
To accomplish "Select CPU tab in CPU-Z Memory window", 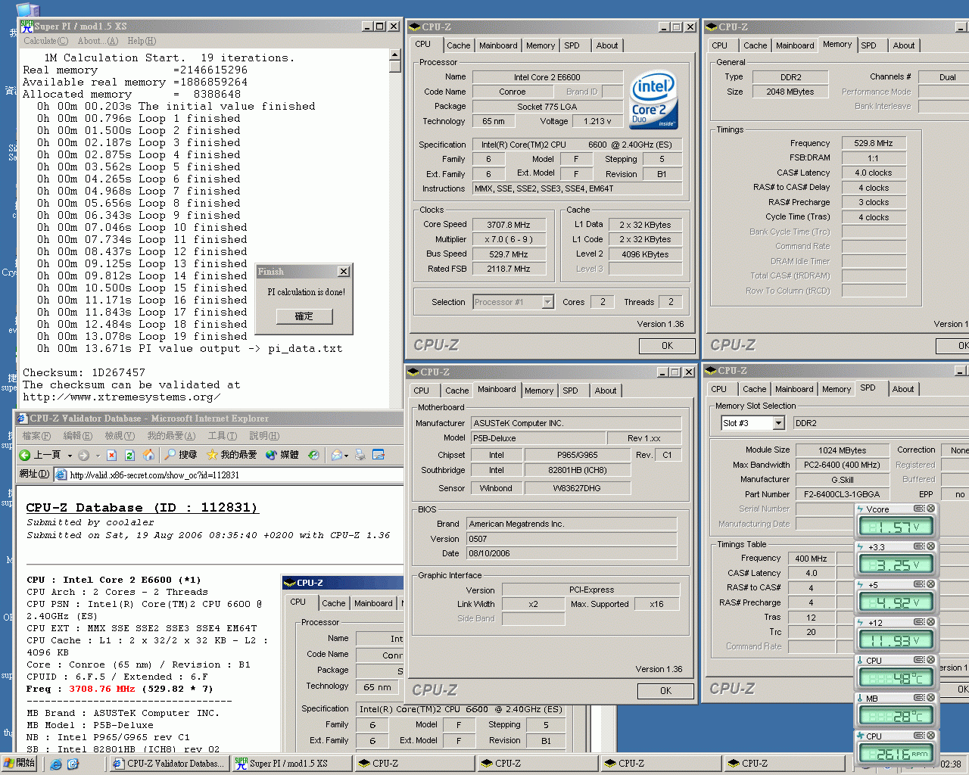I will point(719,45).
